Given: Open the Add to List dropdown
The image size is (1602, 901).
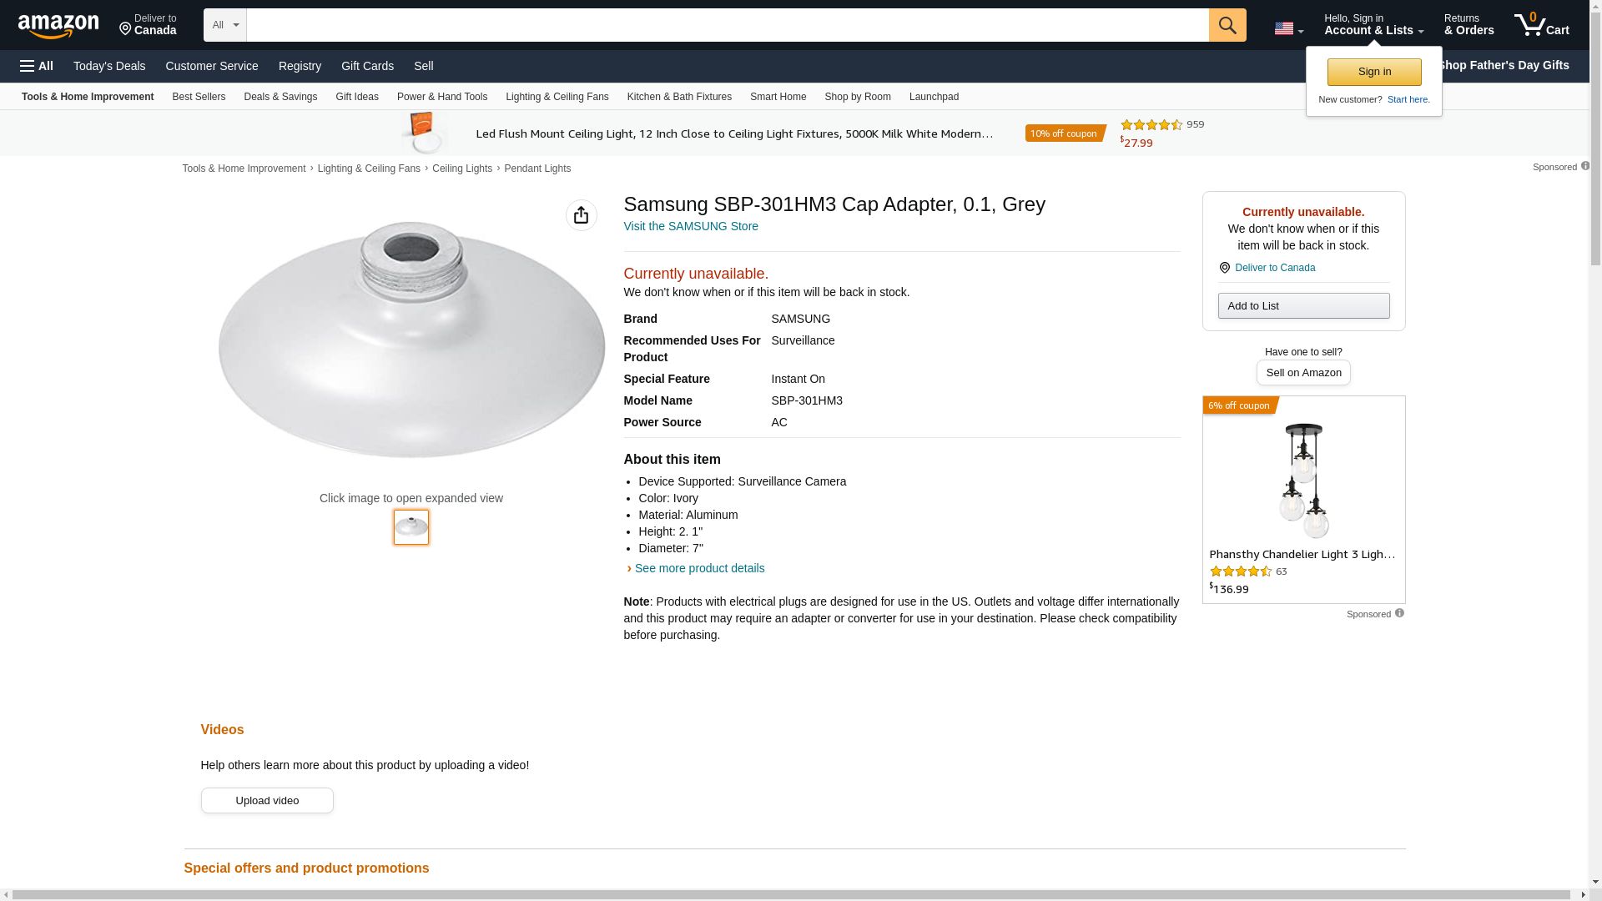Looking at the screenshot, I should 1303,306.
